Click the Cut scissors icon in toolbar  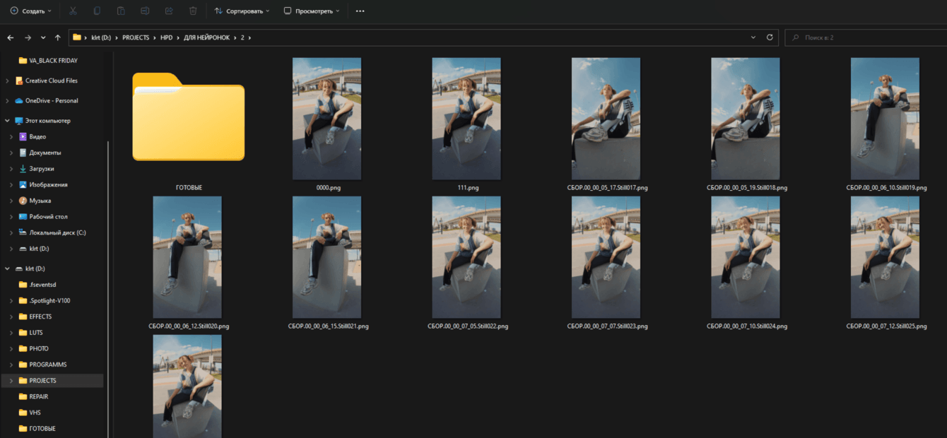point(74,11)
